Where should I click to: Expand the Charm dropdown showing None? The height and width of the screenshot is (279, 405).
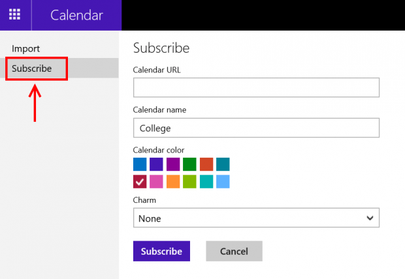(x=256, y=218)
